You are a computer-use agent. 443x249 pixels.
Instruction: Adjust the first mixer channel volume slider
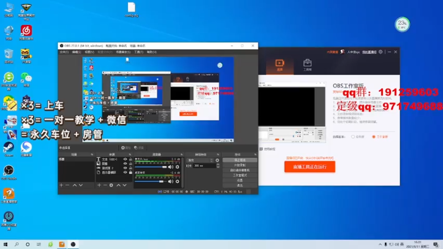[x=151, y=167]
